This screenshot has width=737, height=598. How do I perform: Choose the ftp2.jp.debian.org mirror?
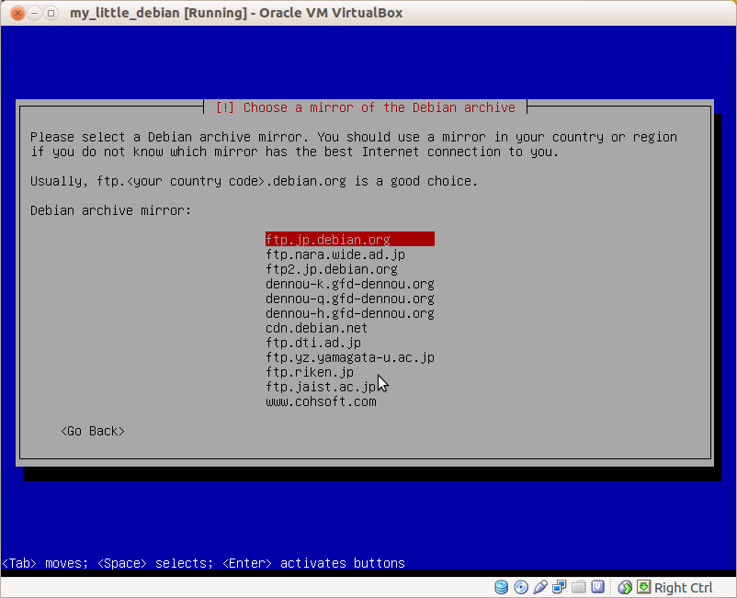point(332,269)
